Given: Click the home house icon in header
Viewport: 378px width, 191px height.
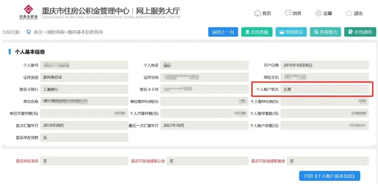Looking at the screenshot, I should tap(258, 13).
